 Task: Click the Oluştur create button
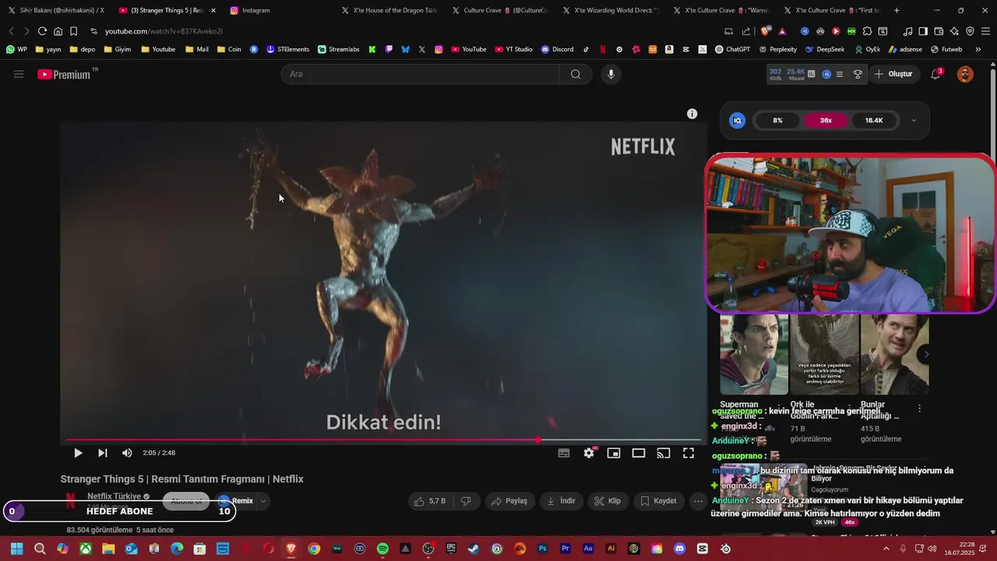pos(893,74)
